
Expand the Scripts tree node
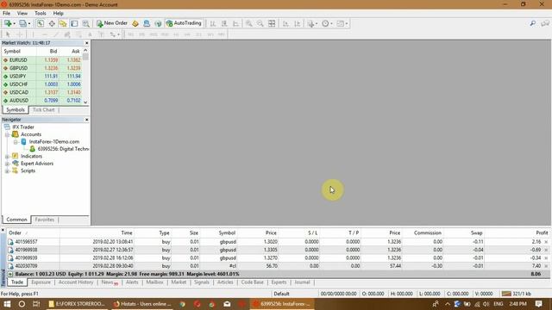pos(7,171)
